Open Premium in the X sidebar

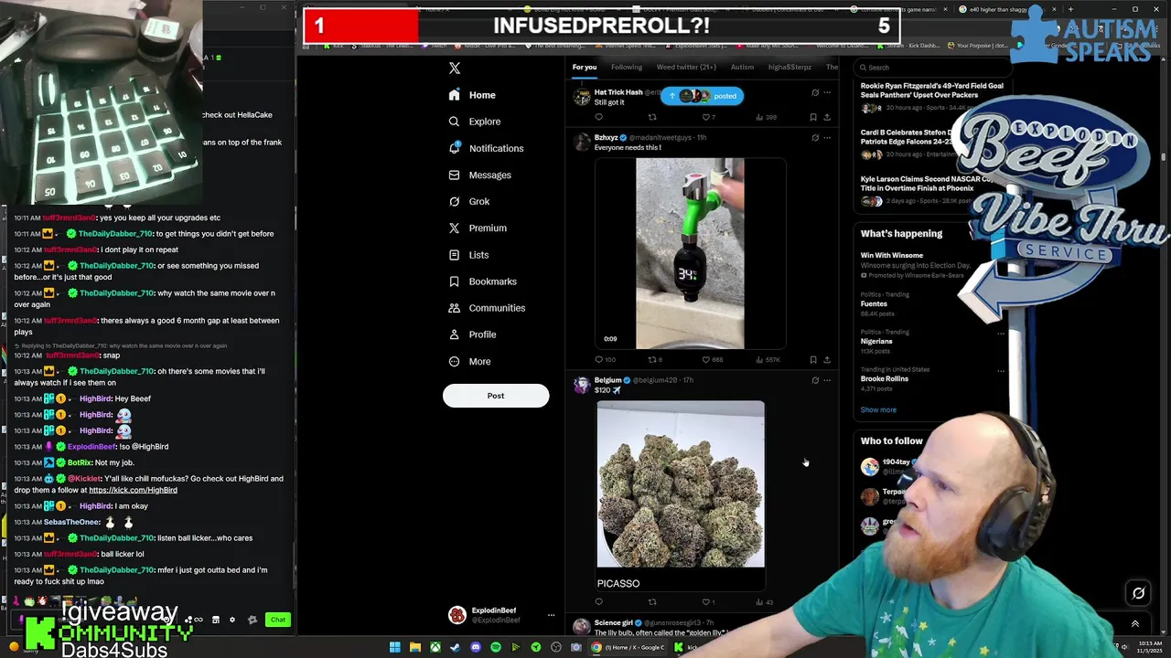click(478, 228)
